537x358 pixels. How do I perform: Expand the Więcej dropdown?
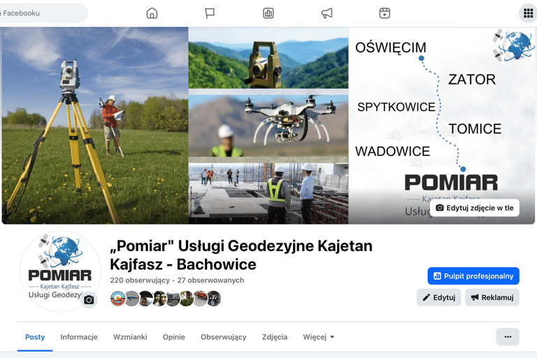[x=319, y=337]
